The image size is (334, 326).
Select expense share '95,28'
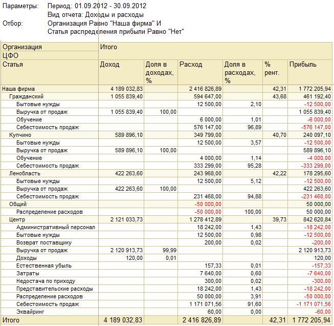pyautogui.click(x=254, y=166)
